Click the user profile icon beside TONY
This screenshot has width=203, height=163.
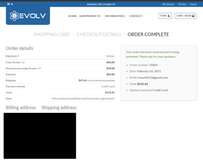click(x=168, y=16)
